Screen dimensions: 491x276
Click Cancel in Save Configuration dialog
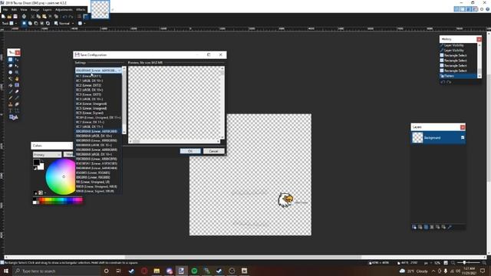pyautogui.click(x=213, y=151)
